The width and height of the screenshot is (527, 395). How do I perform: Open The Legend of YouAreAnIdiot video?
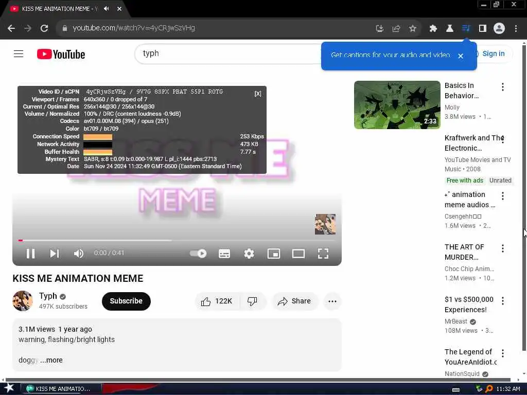(470, 357)
